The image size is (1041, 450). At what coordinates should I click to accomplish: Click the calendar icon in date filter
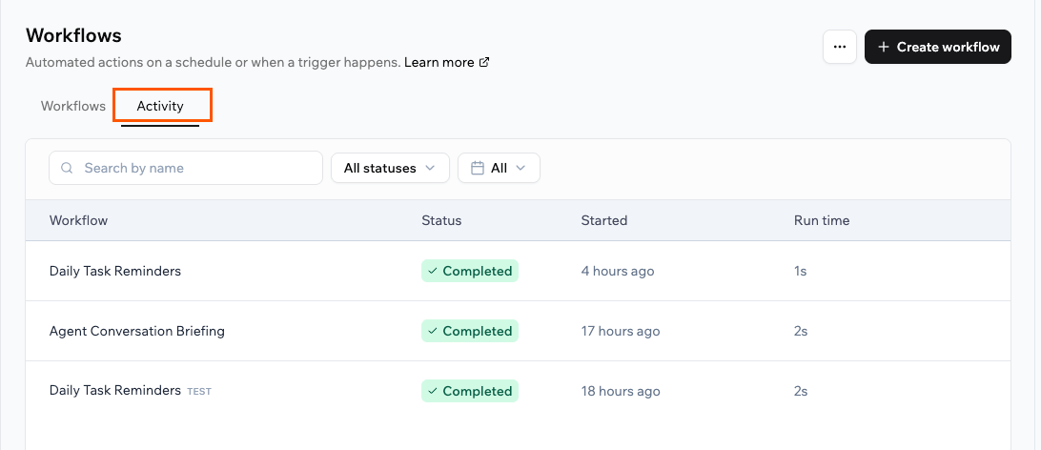477,168
